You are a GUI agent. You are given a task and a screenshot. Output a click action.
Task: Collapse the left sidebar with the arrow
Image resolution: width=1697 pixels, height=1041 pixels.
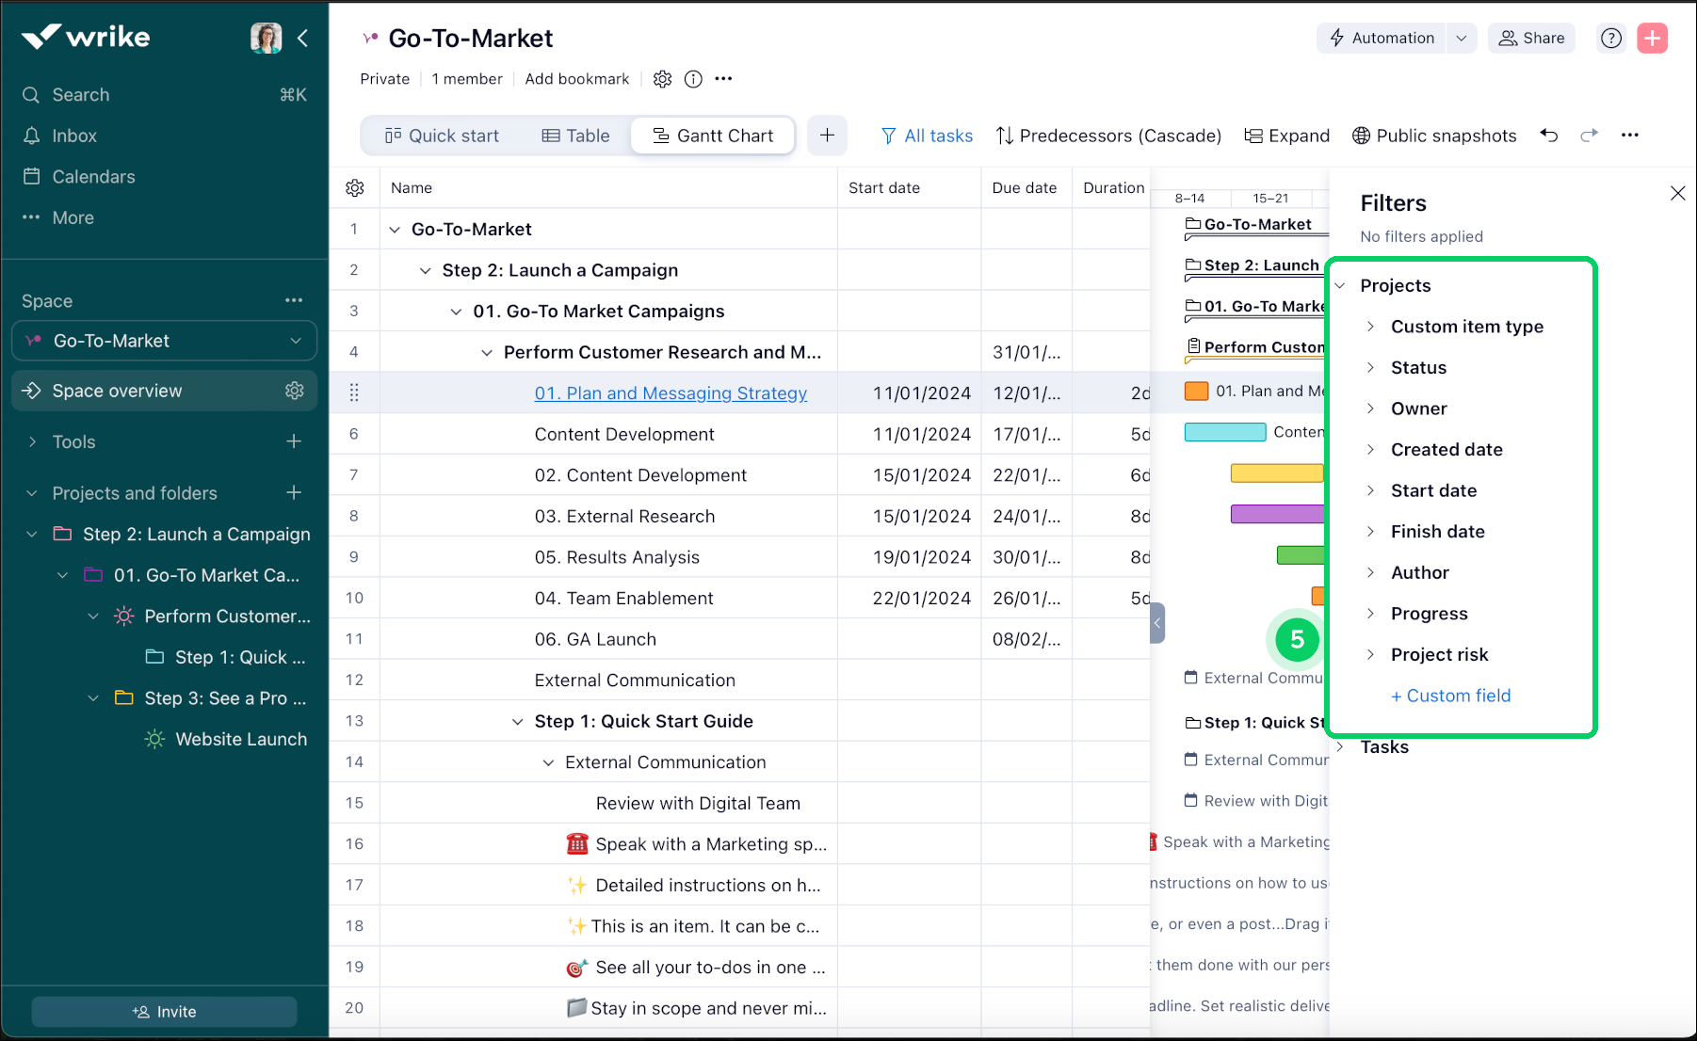[x=303, y=38]
